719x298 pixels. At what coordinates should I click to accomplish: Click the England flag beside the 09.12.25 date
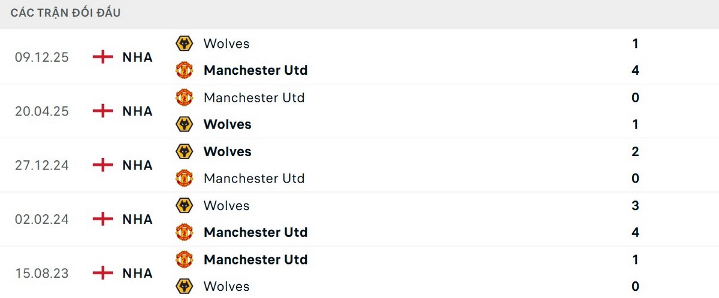pyautogui.click(x=103, y=57)
